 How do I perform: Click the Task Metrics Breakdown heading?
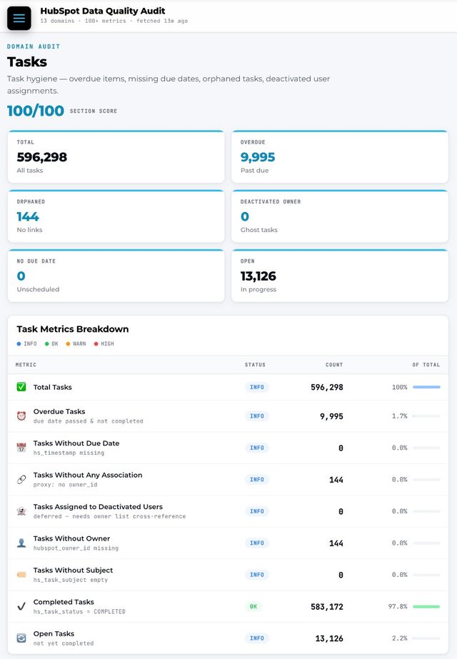[73, 329]
